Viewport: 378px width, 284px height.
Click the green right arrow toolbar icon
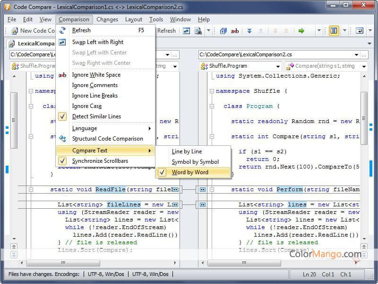[301, 31]
